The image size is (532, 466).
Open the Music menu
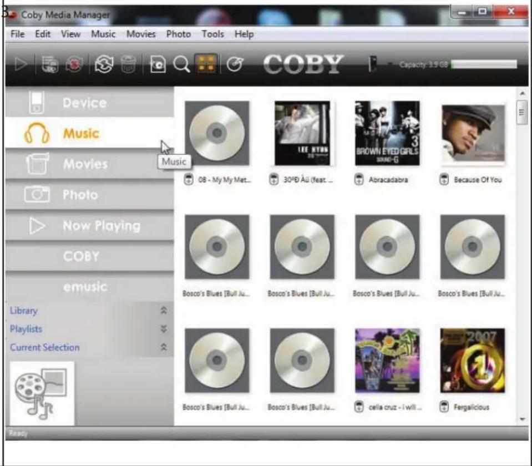click(x=103, y=34)
